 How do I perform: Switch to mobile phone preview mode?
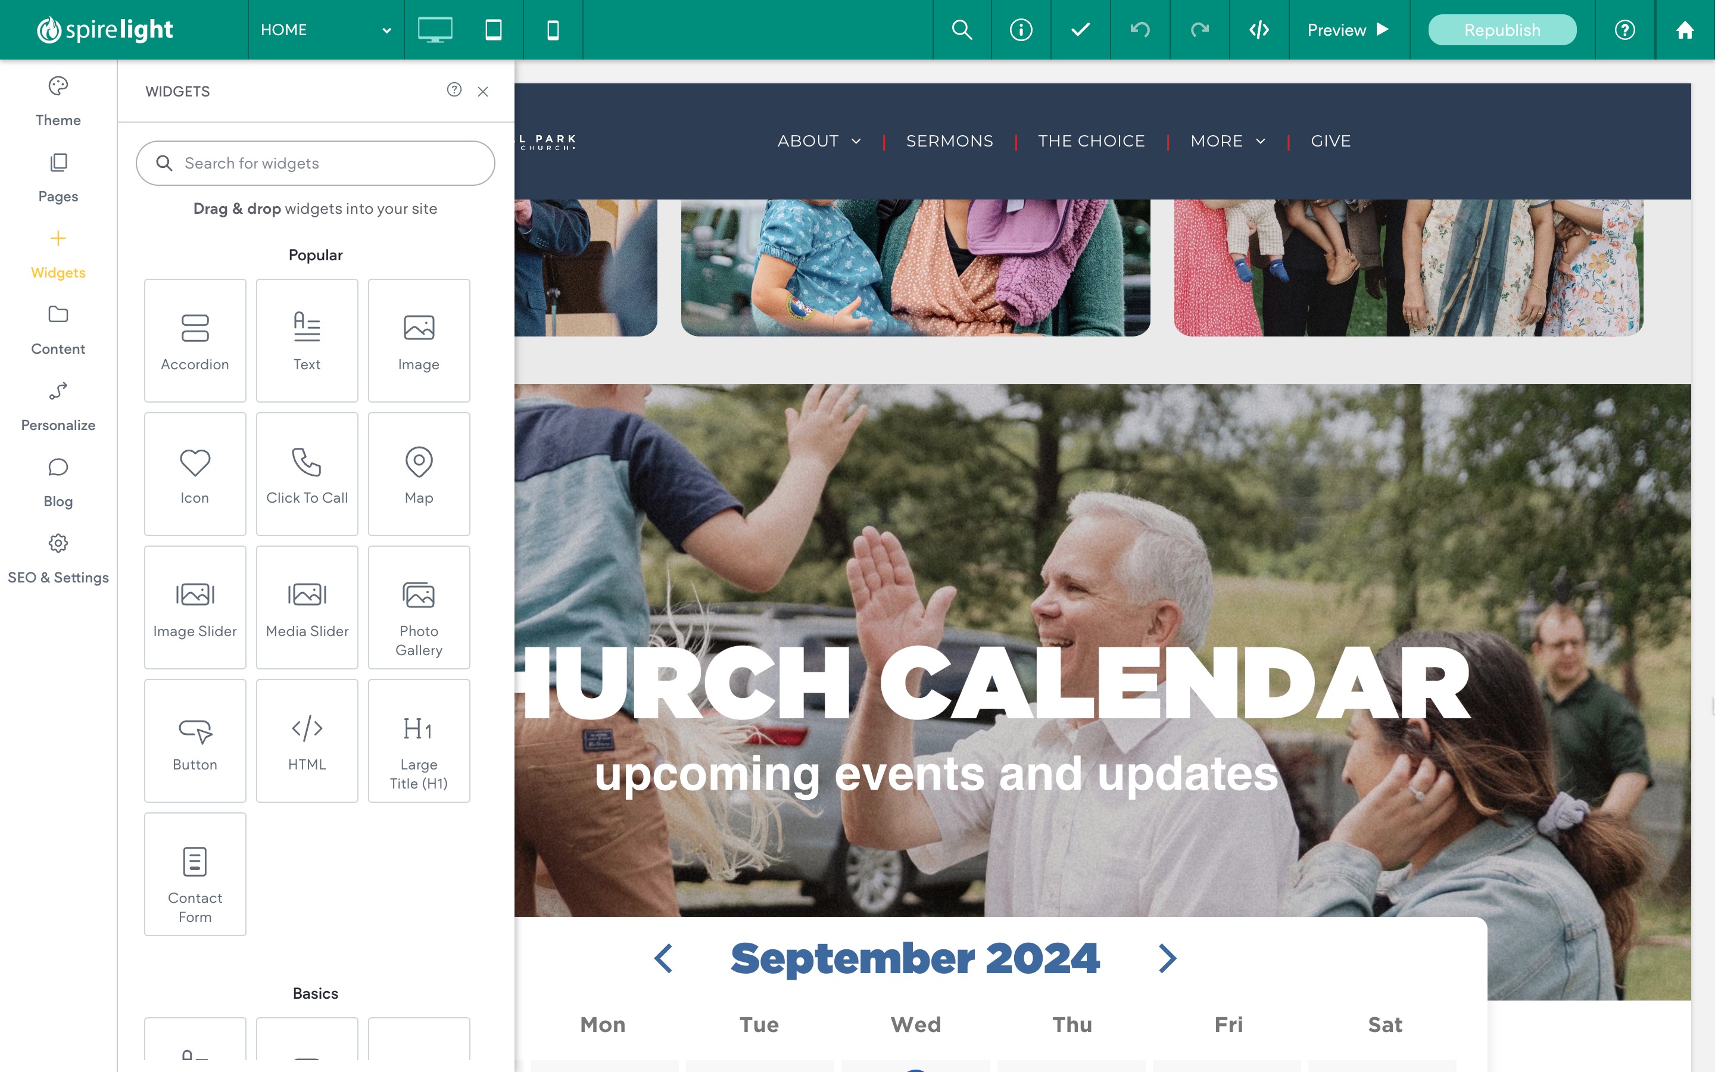(x=553, y=30)
